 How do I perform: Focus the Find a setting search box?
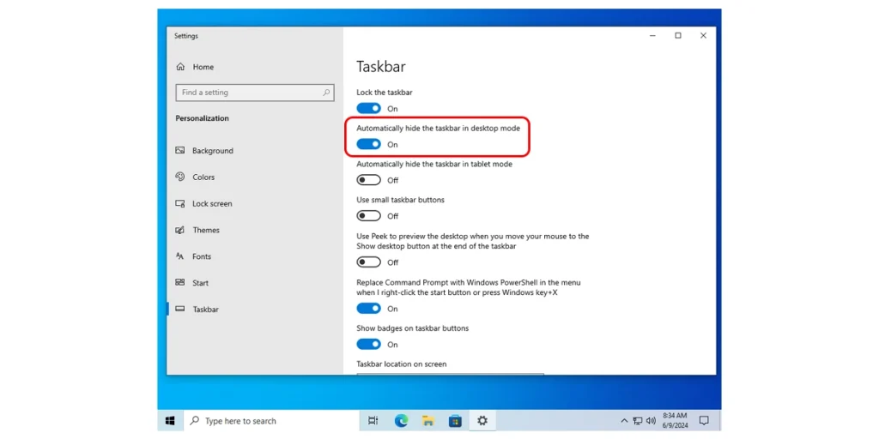pos(255,93)
